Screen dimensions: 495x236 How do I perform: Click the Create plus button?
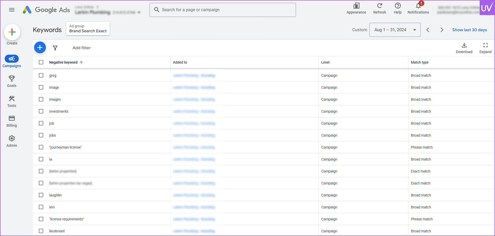click(x=12, y=32)
